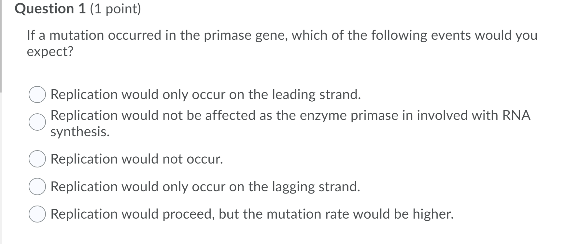Select 'Replication would only occur on the lagging strand'
Screen dimensions: 565x244
click(x=205, y=186)
